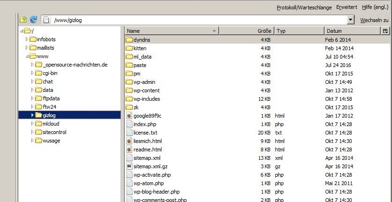This screenshot has width=392, height=202.
Task: Expand the cgi-bin folder node
Action: pos(32,73)
